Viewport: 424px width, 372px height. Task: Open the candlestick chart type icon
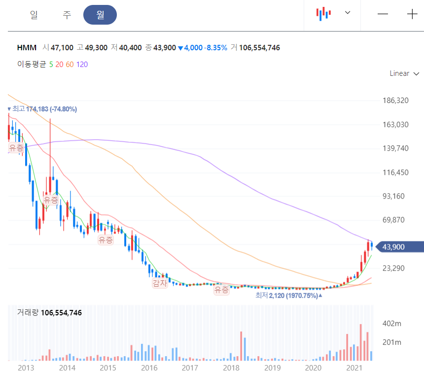tap(323, 14)
